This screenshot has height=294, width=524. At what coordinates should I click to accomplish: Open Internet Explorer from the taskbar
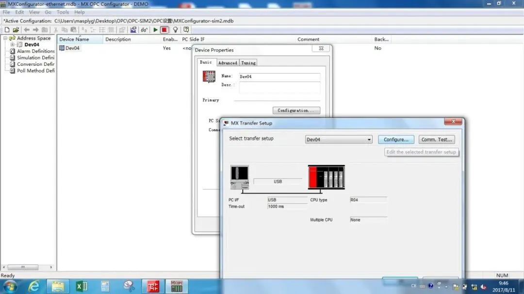coord(34,286)
